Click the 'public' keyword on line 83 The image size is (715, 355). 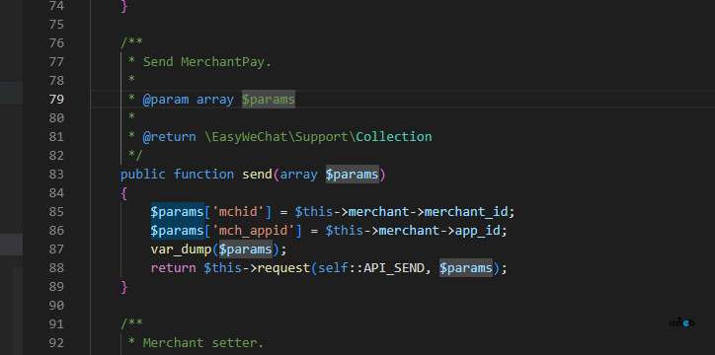(143, 175)
